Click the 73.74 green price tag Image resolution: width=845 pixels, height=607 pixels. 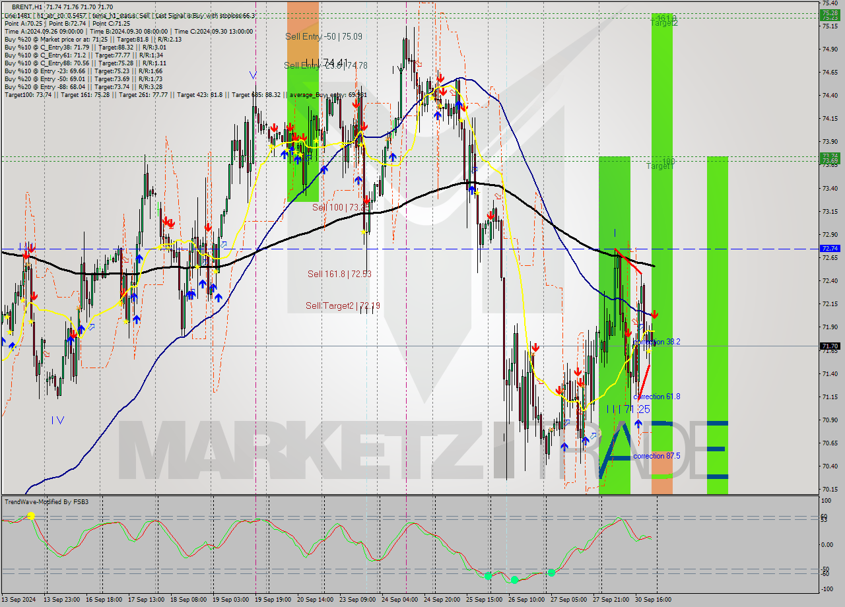(x=830, y=156)
